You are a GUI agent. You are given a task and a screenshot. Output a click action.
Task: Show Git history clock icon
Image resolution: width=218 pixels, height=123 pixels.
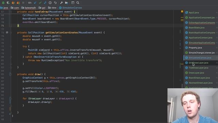(50, 3)
